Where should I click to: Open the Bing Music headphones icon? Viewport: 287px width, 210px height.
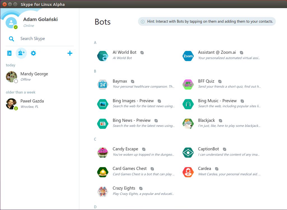[188, 104]
